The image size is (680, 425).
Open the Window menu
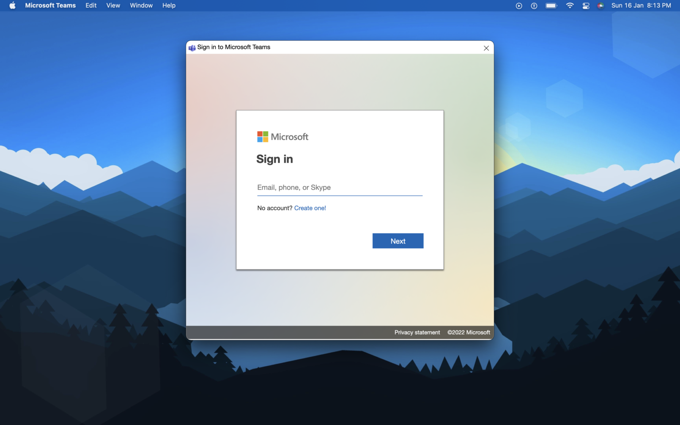coord(141,5)
